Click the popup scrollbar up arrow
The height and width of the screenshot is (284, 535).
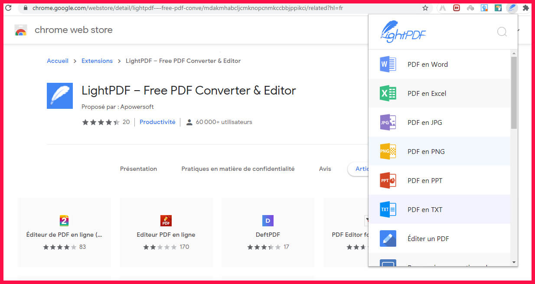[514, 53]
